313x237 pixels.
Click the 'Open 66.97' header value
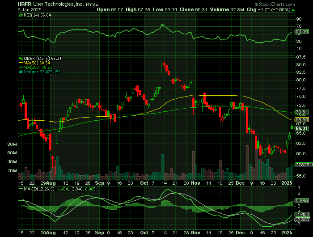coord(110,9)
